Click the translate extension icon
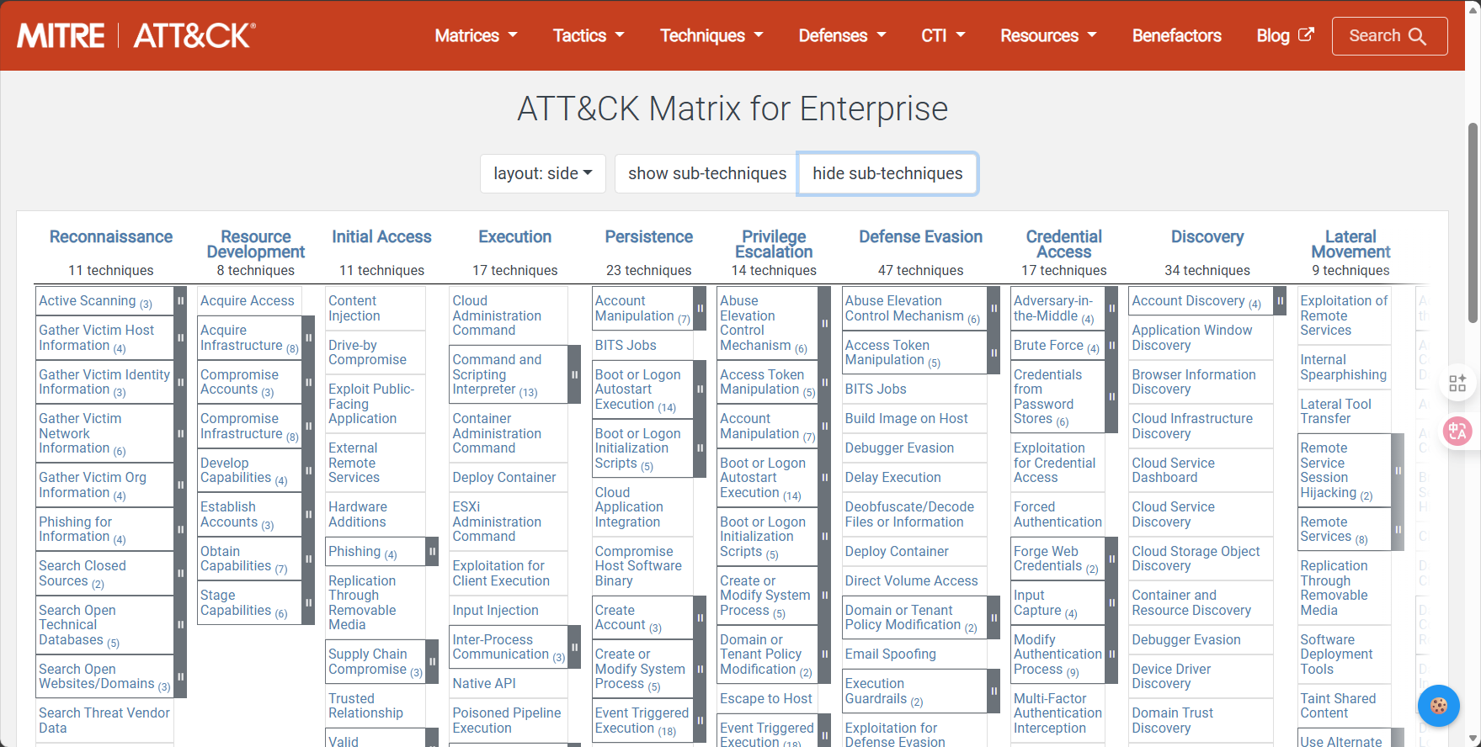 pos(1457,432)
